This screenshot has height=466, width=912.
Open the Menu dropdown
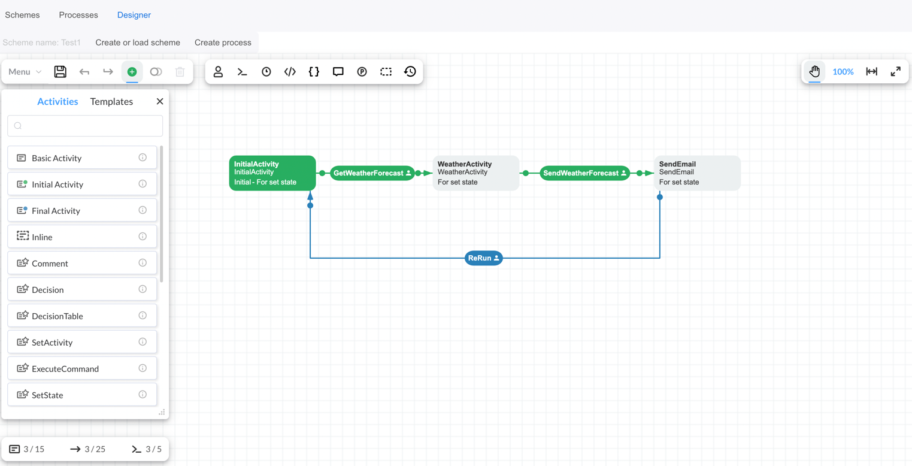[x=25, y=72]
